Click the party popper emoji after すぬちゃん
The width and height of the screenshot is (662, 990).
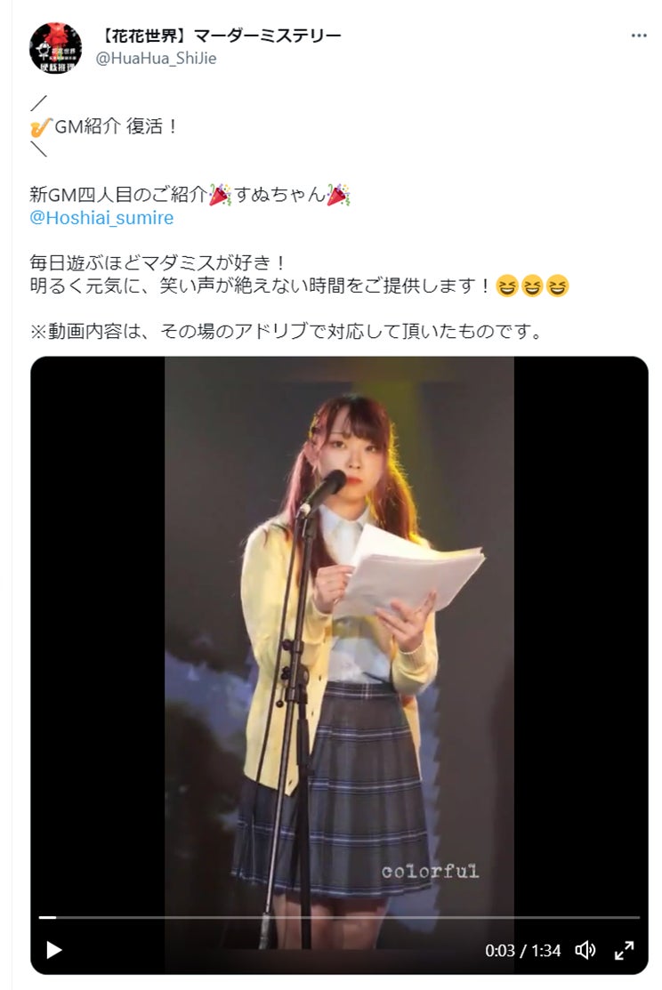(339, 195)
